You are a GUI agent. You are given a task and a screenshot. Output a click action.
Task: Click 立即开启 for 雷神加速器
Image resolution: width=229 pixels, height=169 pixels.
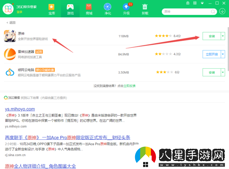211,54
